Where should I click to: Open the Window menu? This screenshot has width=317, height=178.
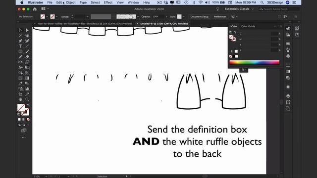point(133,2)
